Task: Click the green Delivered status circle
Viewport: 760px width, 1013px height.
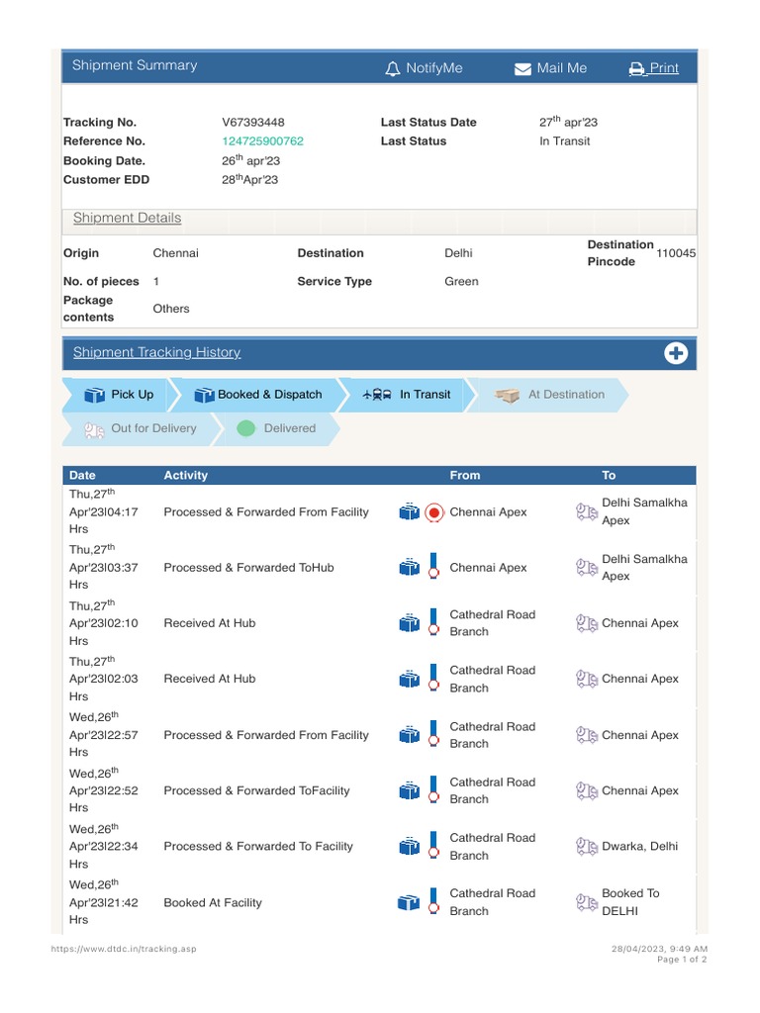Action: coord(246,428)
